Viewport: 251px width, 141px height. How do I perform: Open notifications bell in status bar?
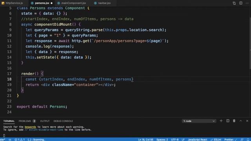(x=248, y=139)
